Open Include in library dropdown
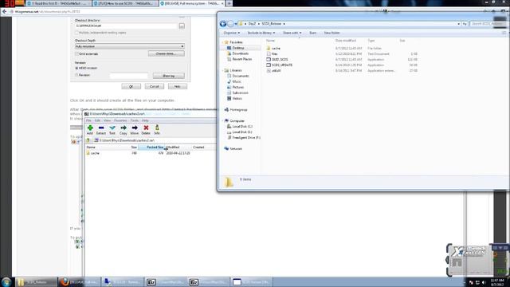The width and height of the screenshot is (510, 287). [261, 33]
